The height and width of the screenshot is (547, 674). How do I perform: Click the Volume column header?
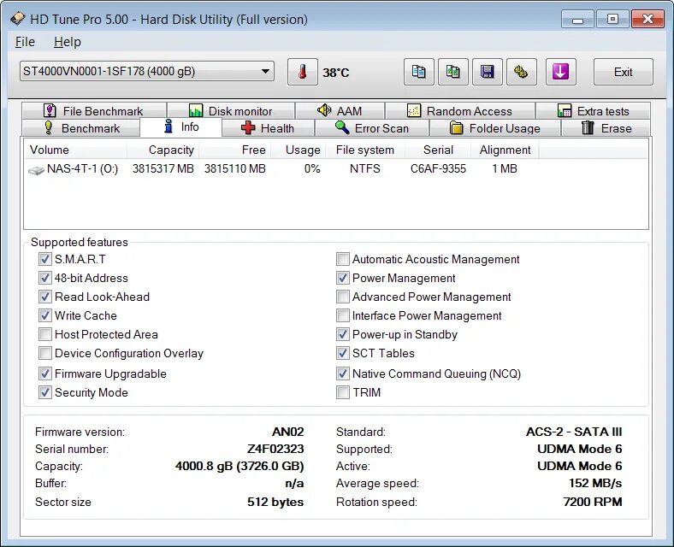coord(75,150)
